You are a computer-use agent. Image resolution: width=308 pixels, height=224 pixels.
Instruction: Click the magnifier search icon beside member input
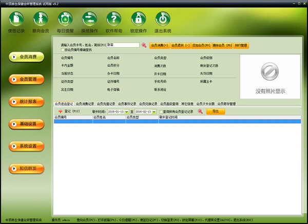pos(144,45)
